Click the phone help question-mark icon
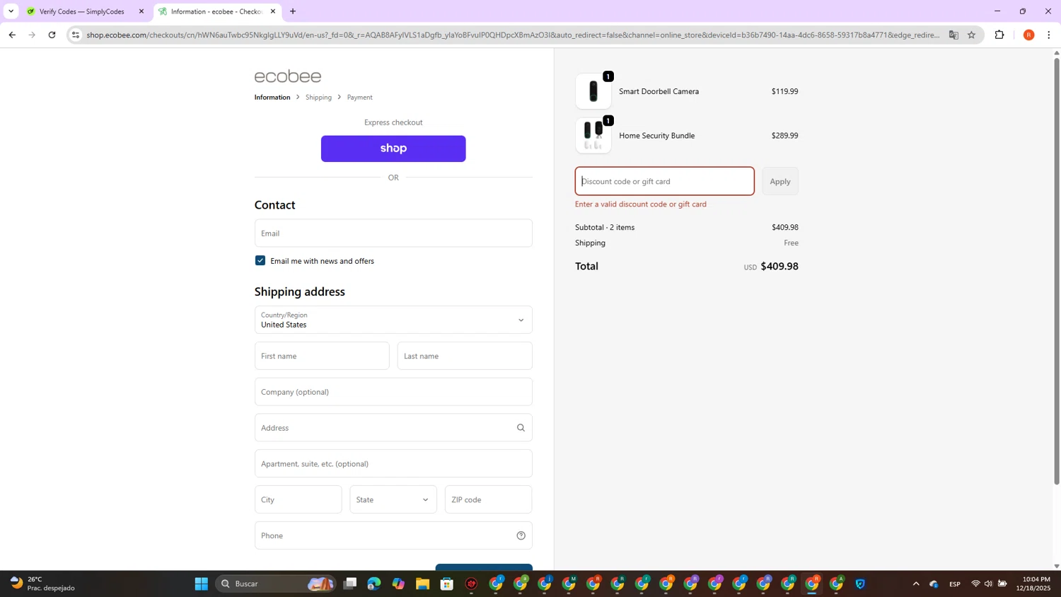1061x597 pixels. click(521, 535)
